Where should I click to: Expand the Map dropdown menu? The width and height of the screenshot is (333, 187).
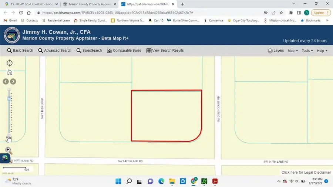[293, 51]
